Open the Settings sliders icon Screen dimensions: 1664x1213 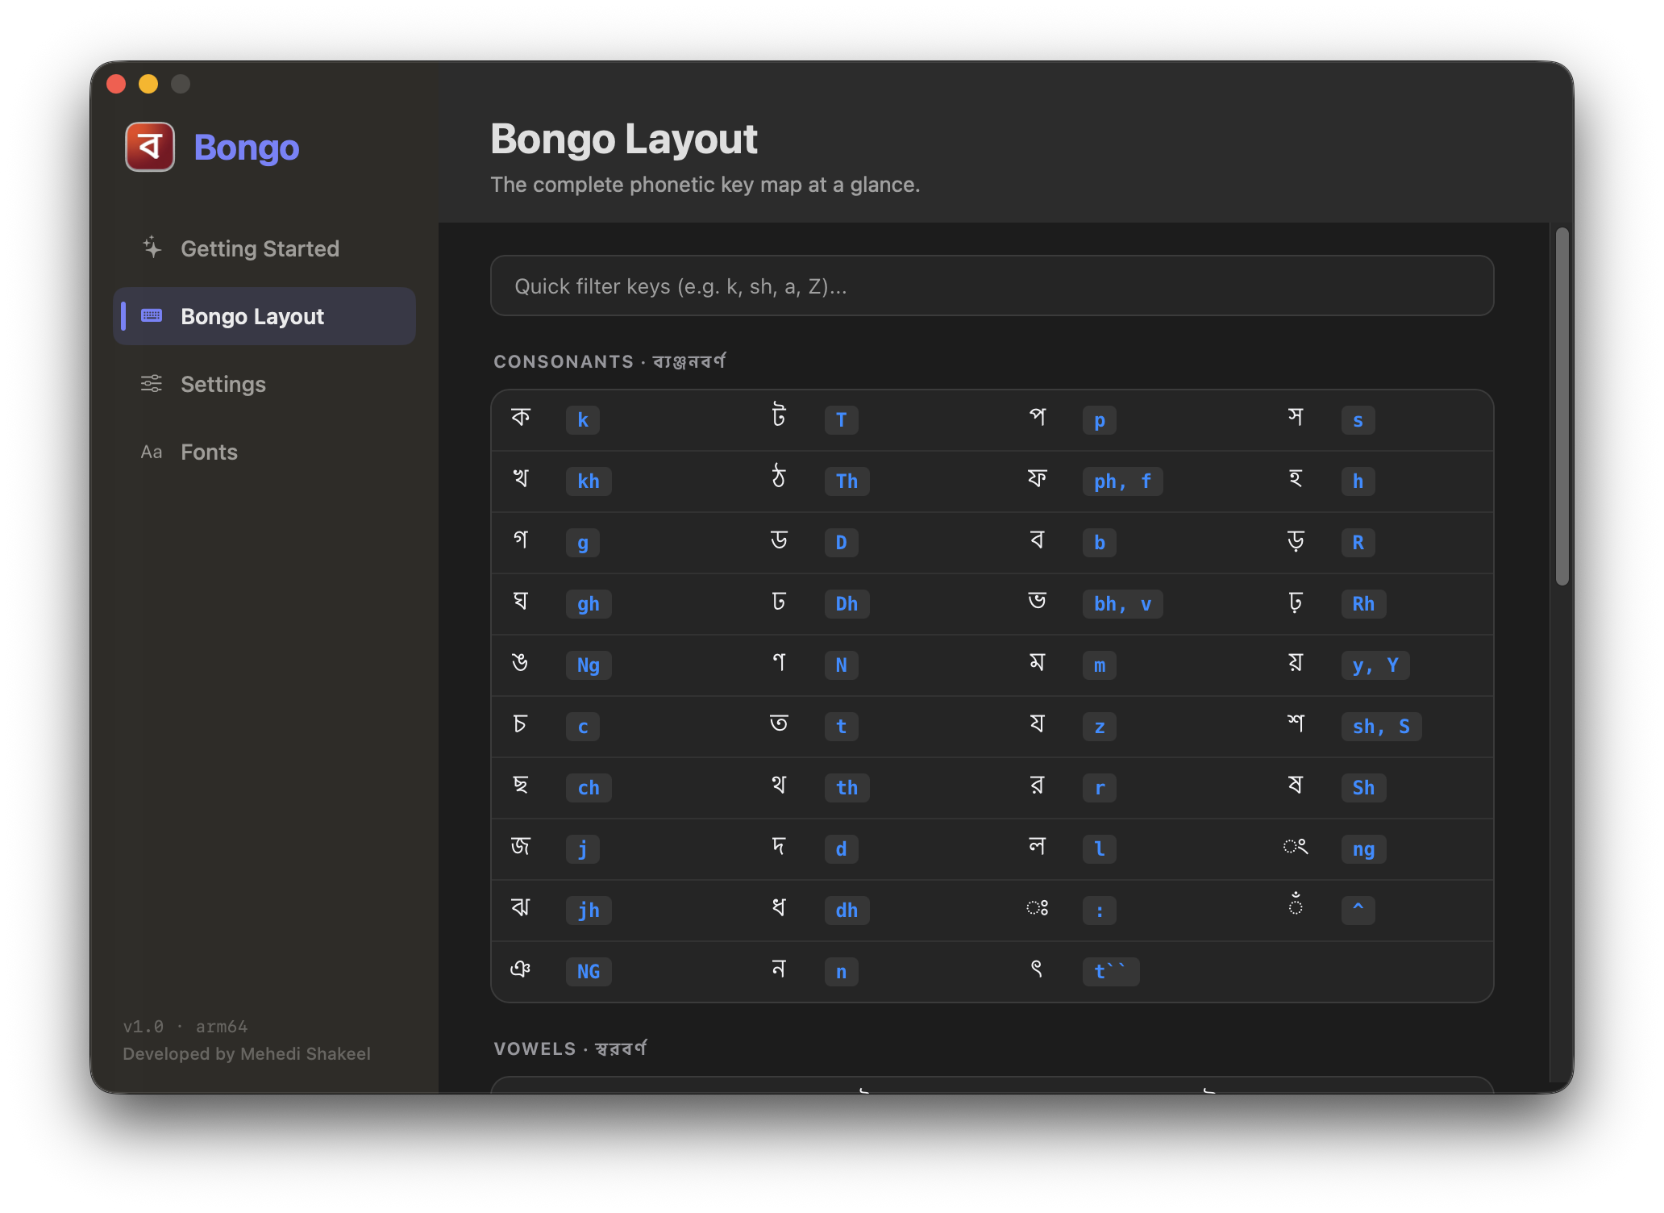click(x=152, y=383)
